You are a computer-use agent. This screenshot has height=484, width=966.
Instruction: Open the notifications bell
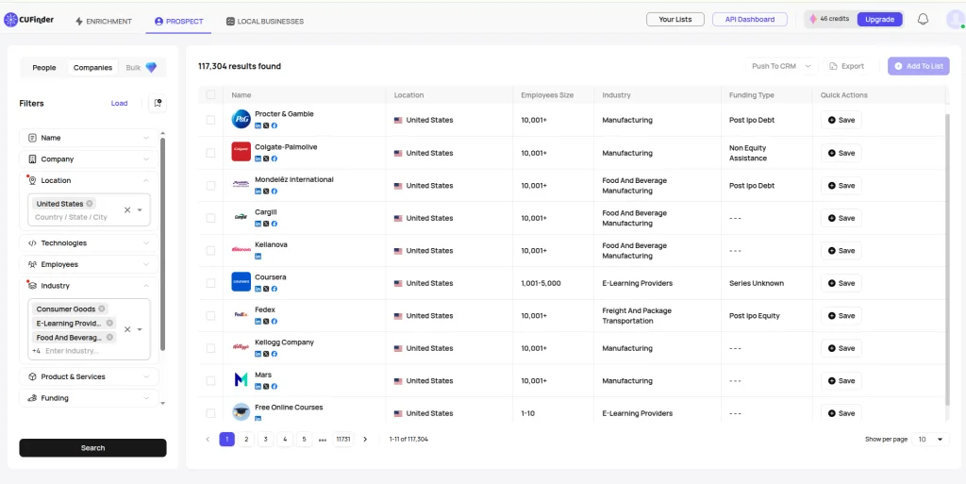click(x=923, y=20)
